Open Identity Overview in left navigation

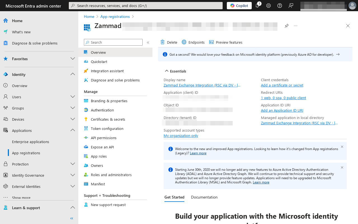[39, 86]
